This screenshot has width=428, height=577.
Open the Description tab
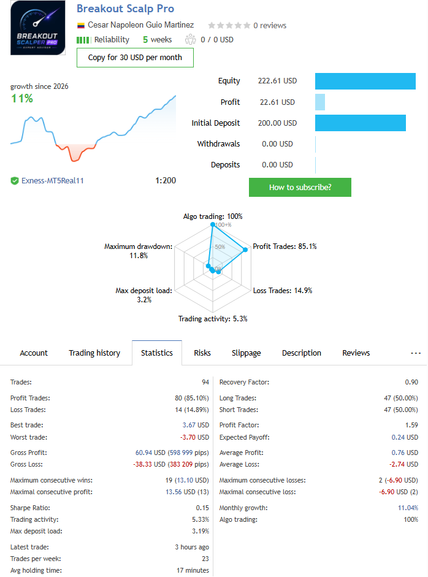click(x=302, y=353)
